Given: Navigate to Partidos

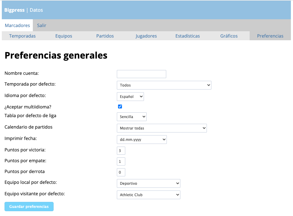Looking at the screenshot, I should 105,36.
